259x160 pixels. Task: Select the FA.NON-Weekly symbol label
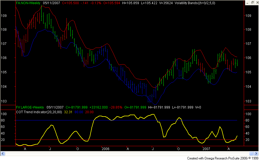click(28, 3)
